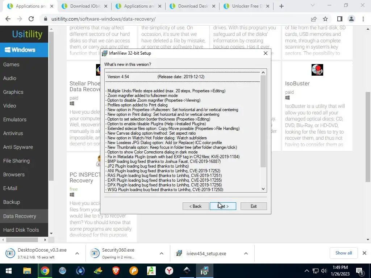This screenshot has height=278, width=371.
Task: Expand DesktopGoose_v0.3.exe download options
Action: point(77,253)
